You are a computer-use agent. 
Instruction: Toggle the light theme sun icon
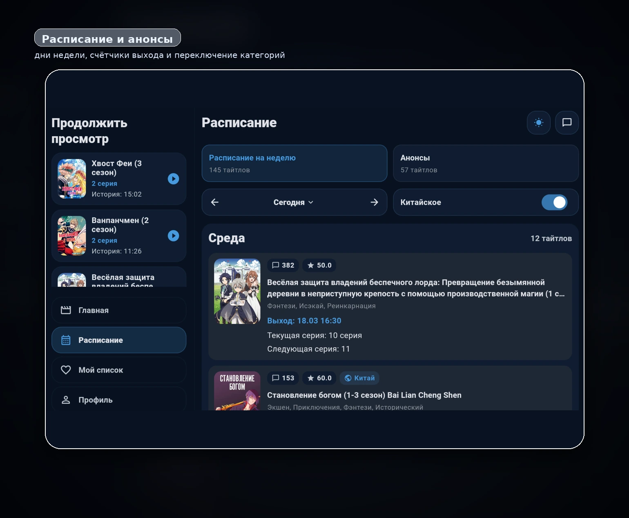coord(539,122)
